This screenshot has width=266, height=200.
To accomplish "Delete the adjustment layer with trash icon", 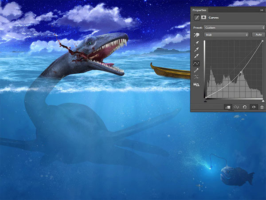I will pyautogui.click(x=262, y=107).
